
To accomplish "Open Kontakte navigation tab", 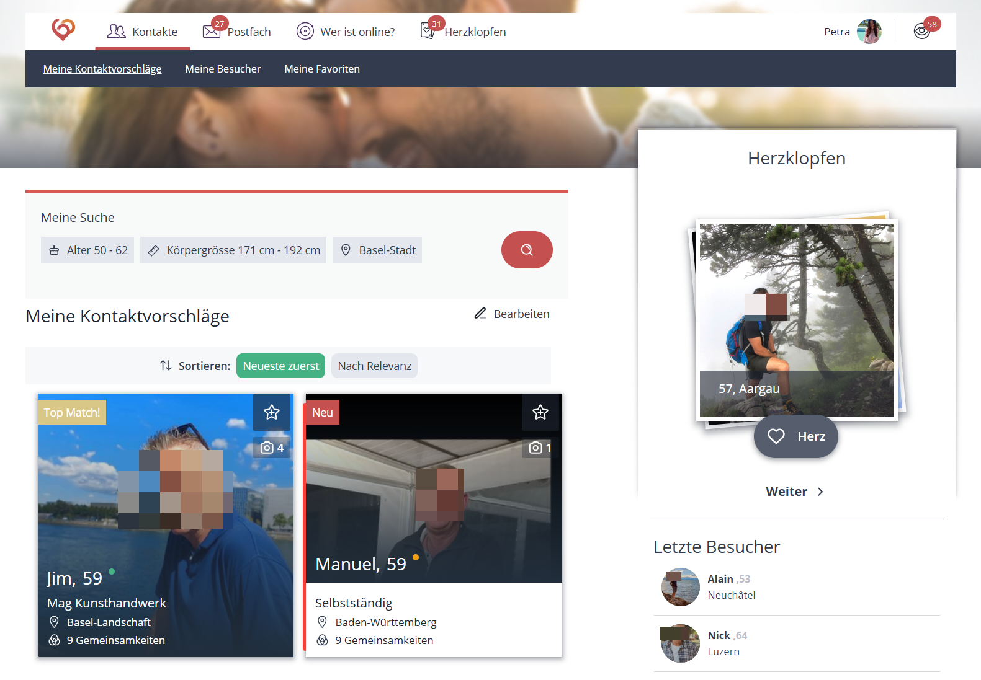I will 142,32.
